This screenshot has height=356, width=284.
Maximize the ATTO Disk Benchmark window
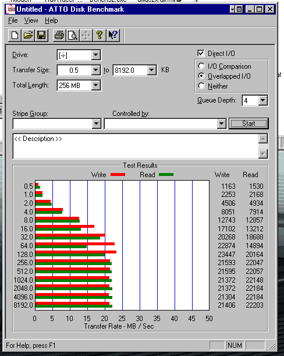pos(260,9)
